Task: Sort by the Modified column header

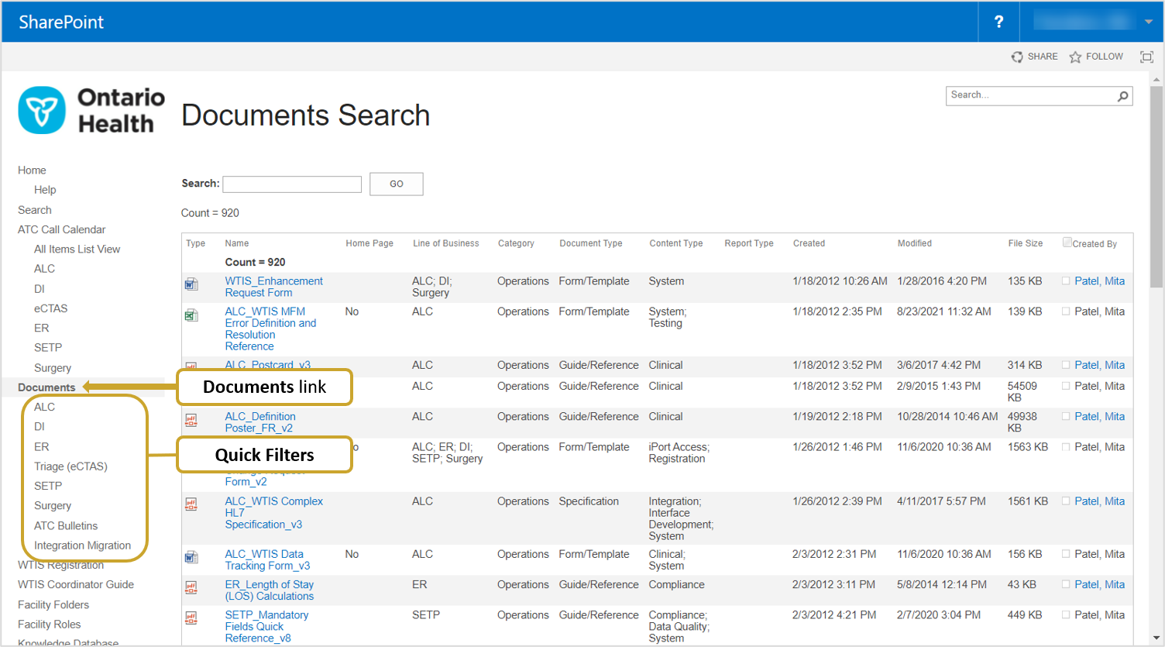Action: (915, 243)
